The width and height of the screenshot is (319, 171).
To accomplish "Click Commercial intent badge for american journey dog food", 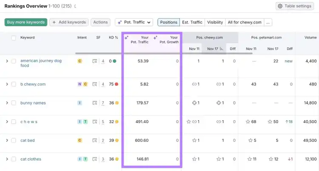I will click(x=80, y=61).
